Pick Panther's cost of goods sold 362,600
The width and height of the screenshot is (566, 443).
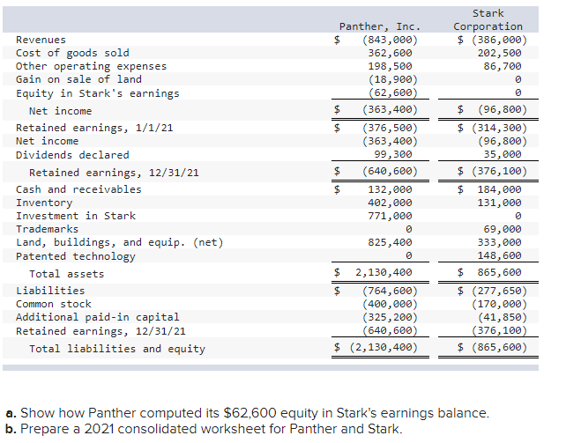(390, 53)
